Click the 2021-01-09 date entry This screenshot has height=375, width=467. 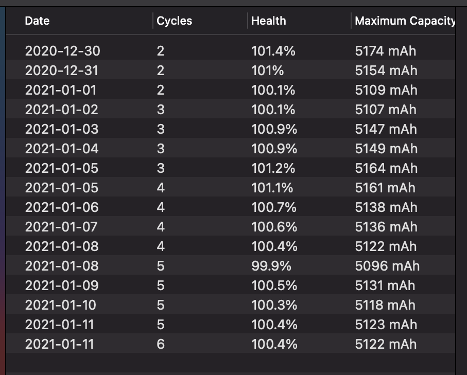[61, 285]
